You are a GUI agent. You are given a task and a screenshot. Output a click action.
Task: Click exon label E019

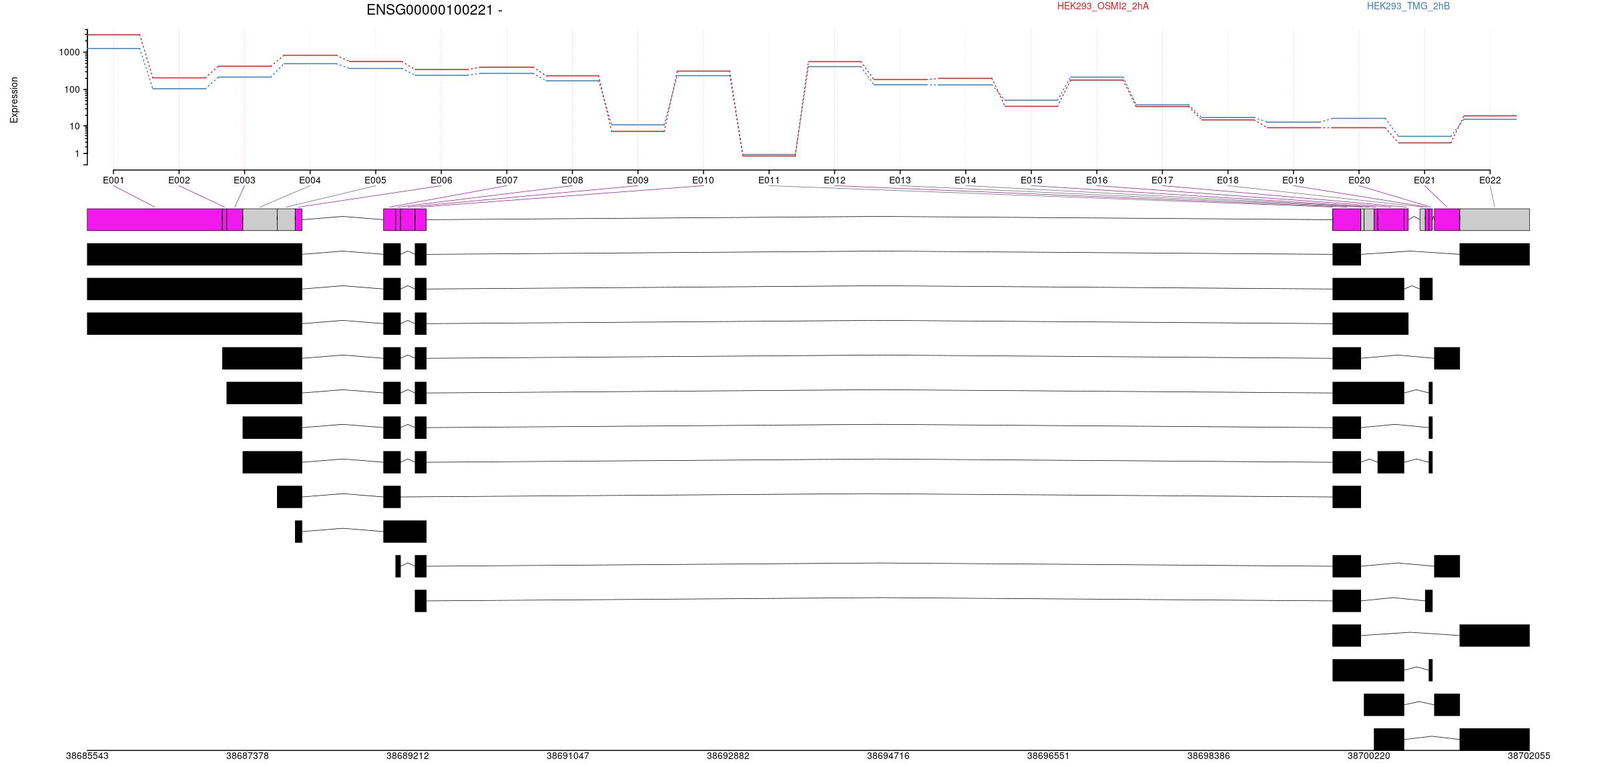click(x=1293, y=180)
